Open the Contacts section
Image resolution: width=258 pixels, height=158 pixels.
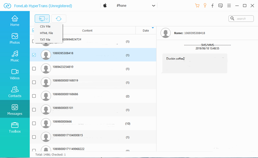coord(15,92)
